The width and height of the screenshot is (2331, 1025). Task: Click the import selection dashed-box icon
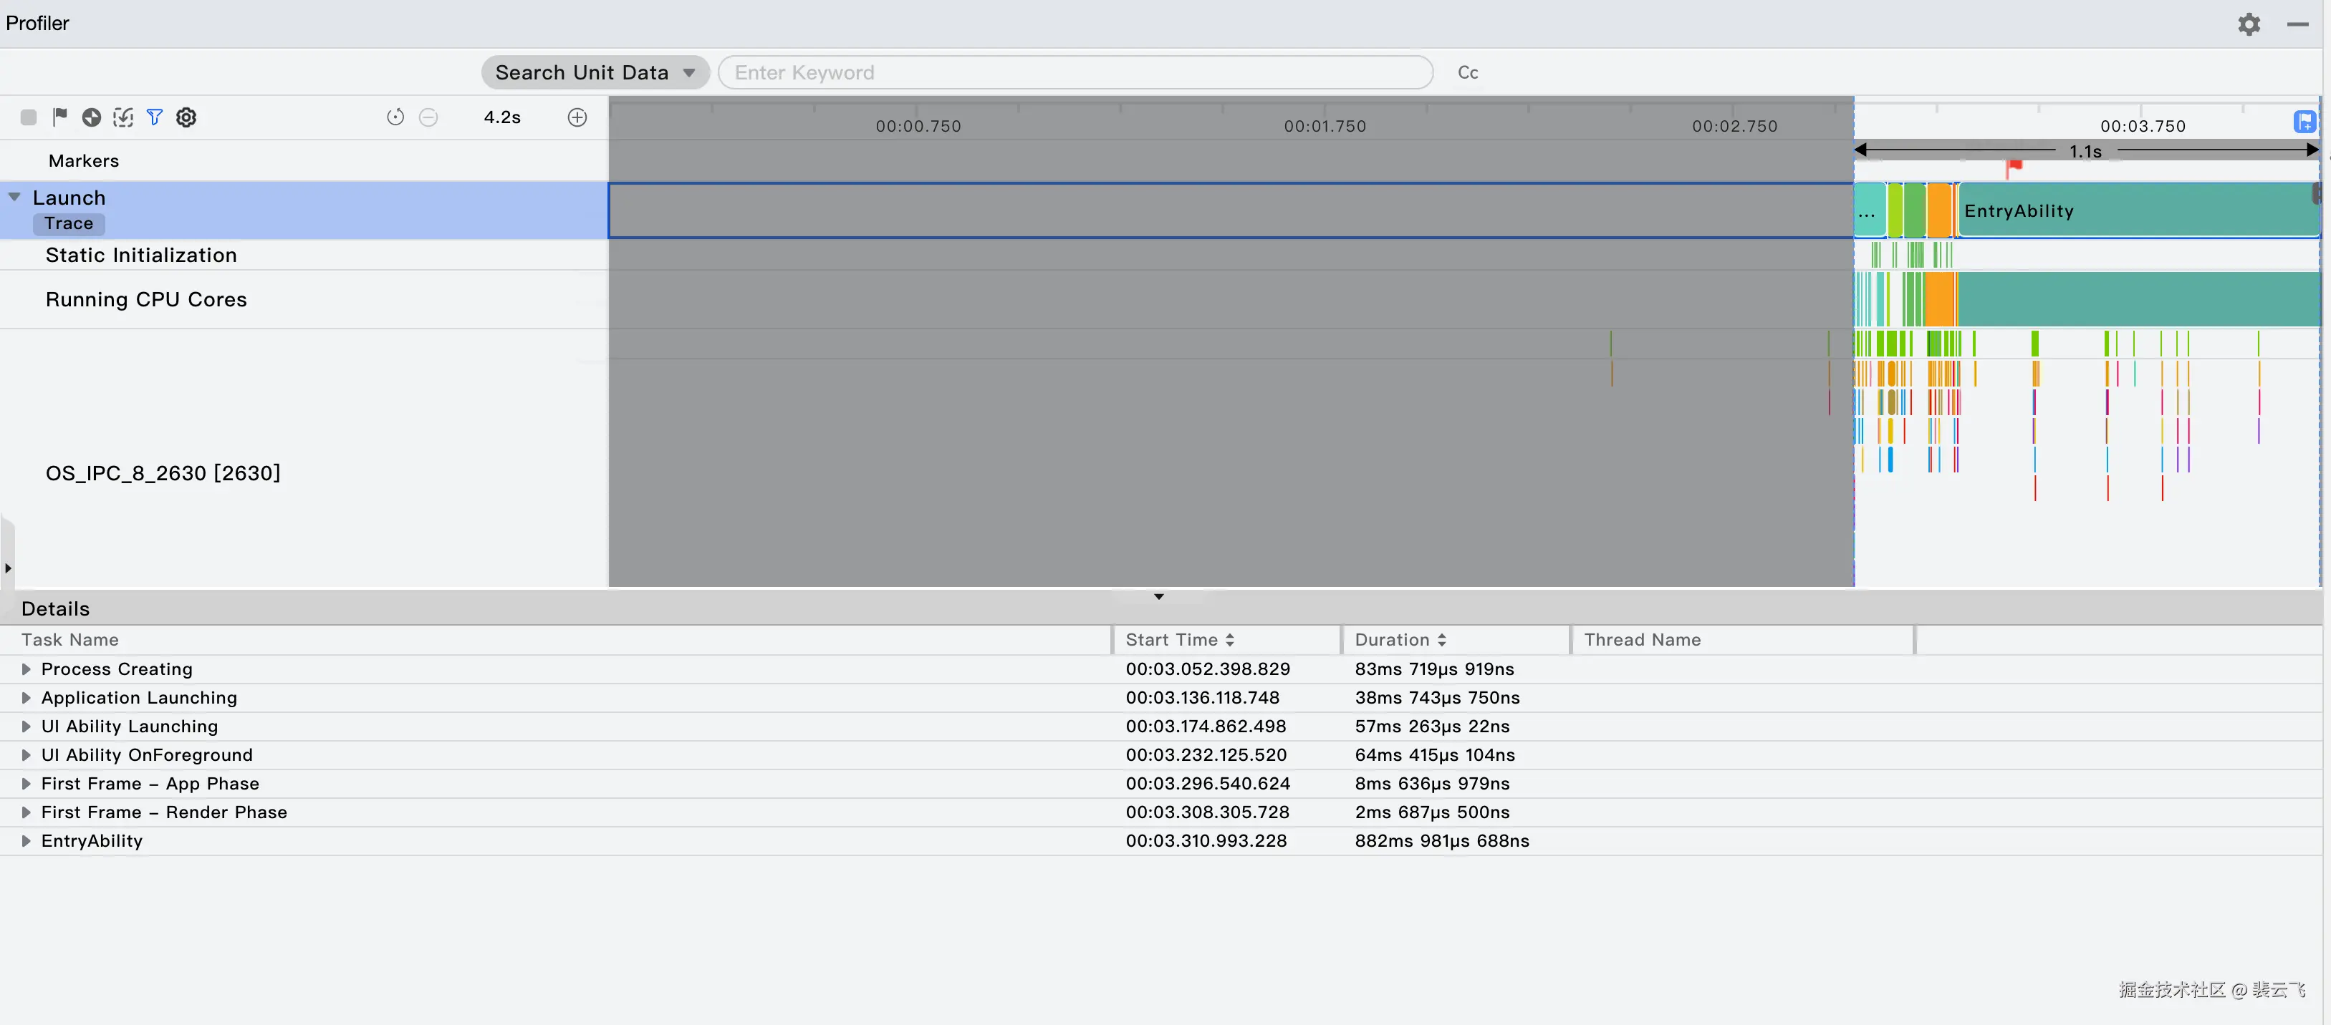point(123,117)
